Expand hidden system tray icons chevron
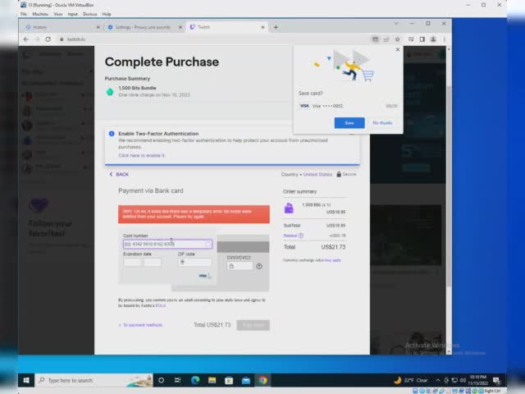Viewport: 525px width, 394px height. 438,380
